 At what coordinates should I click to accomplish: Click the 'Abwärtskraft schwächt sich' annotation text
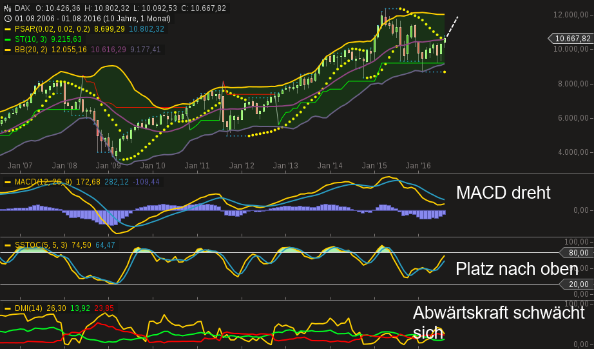pyautogui.click(x=499, y=323)
